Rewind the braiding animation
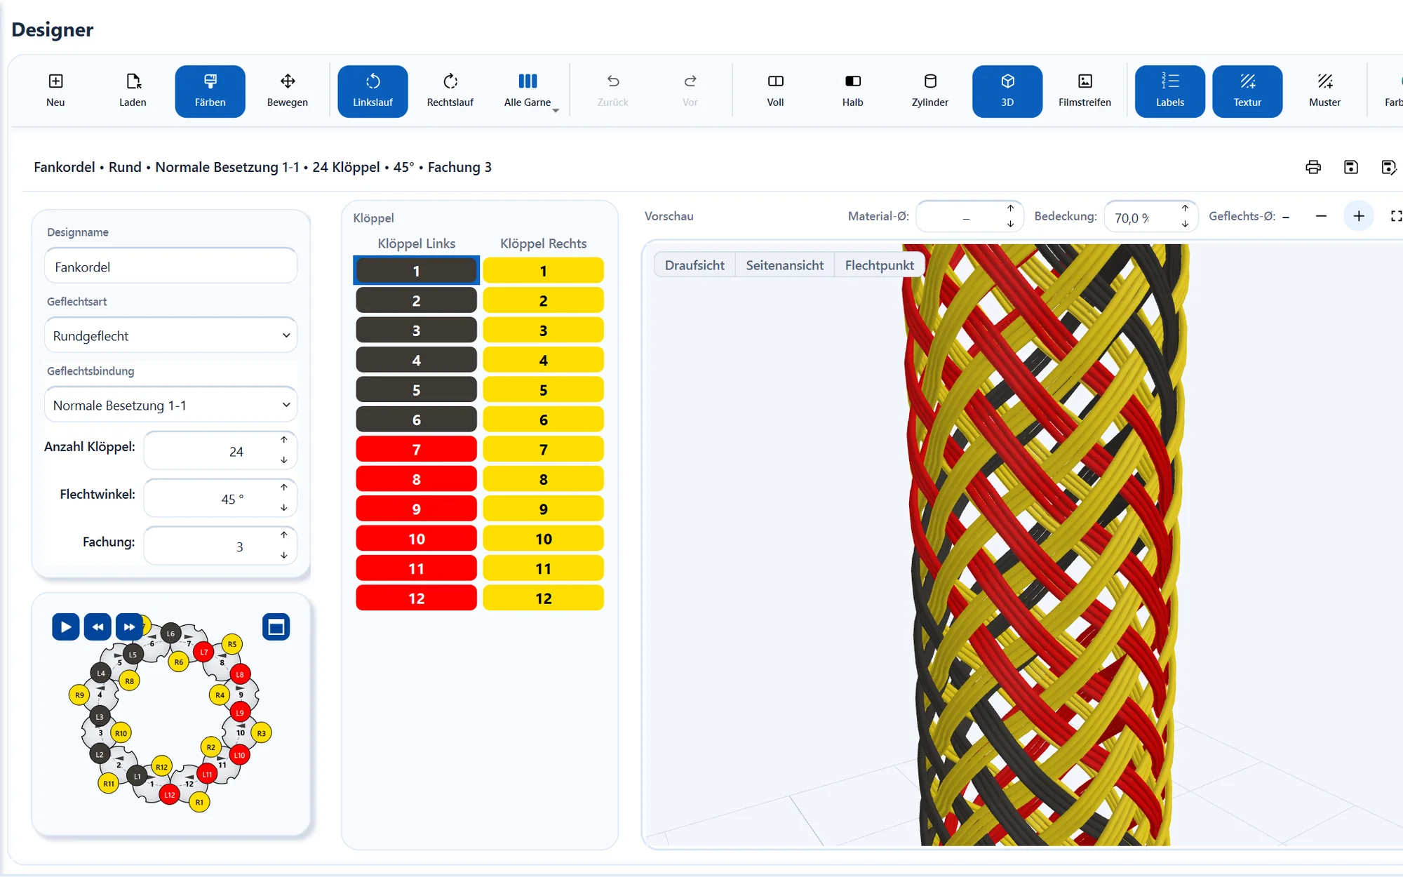This screenshot has width=1403, height=877. point(98,627)
